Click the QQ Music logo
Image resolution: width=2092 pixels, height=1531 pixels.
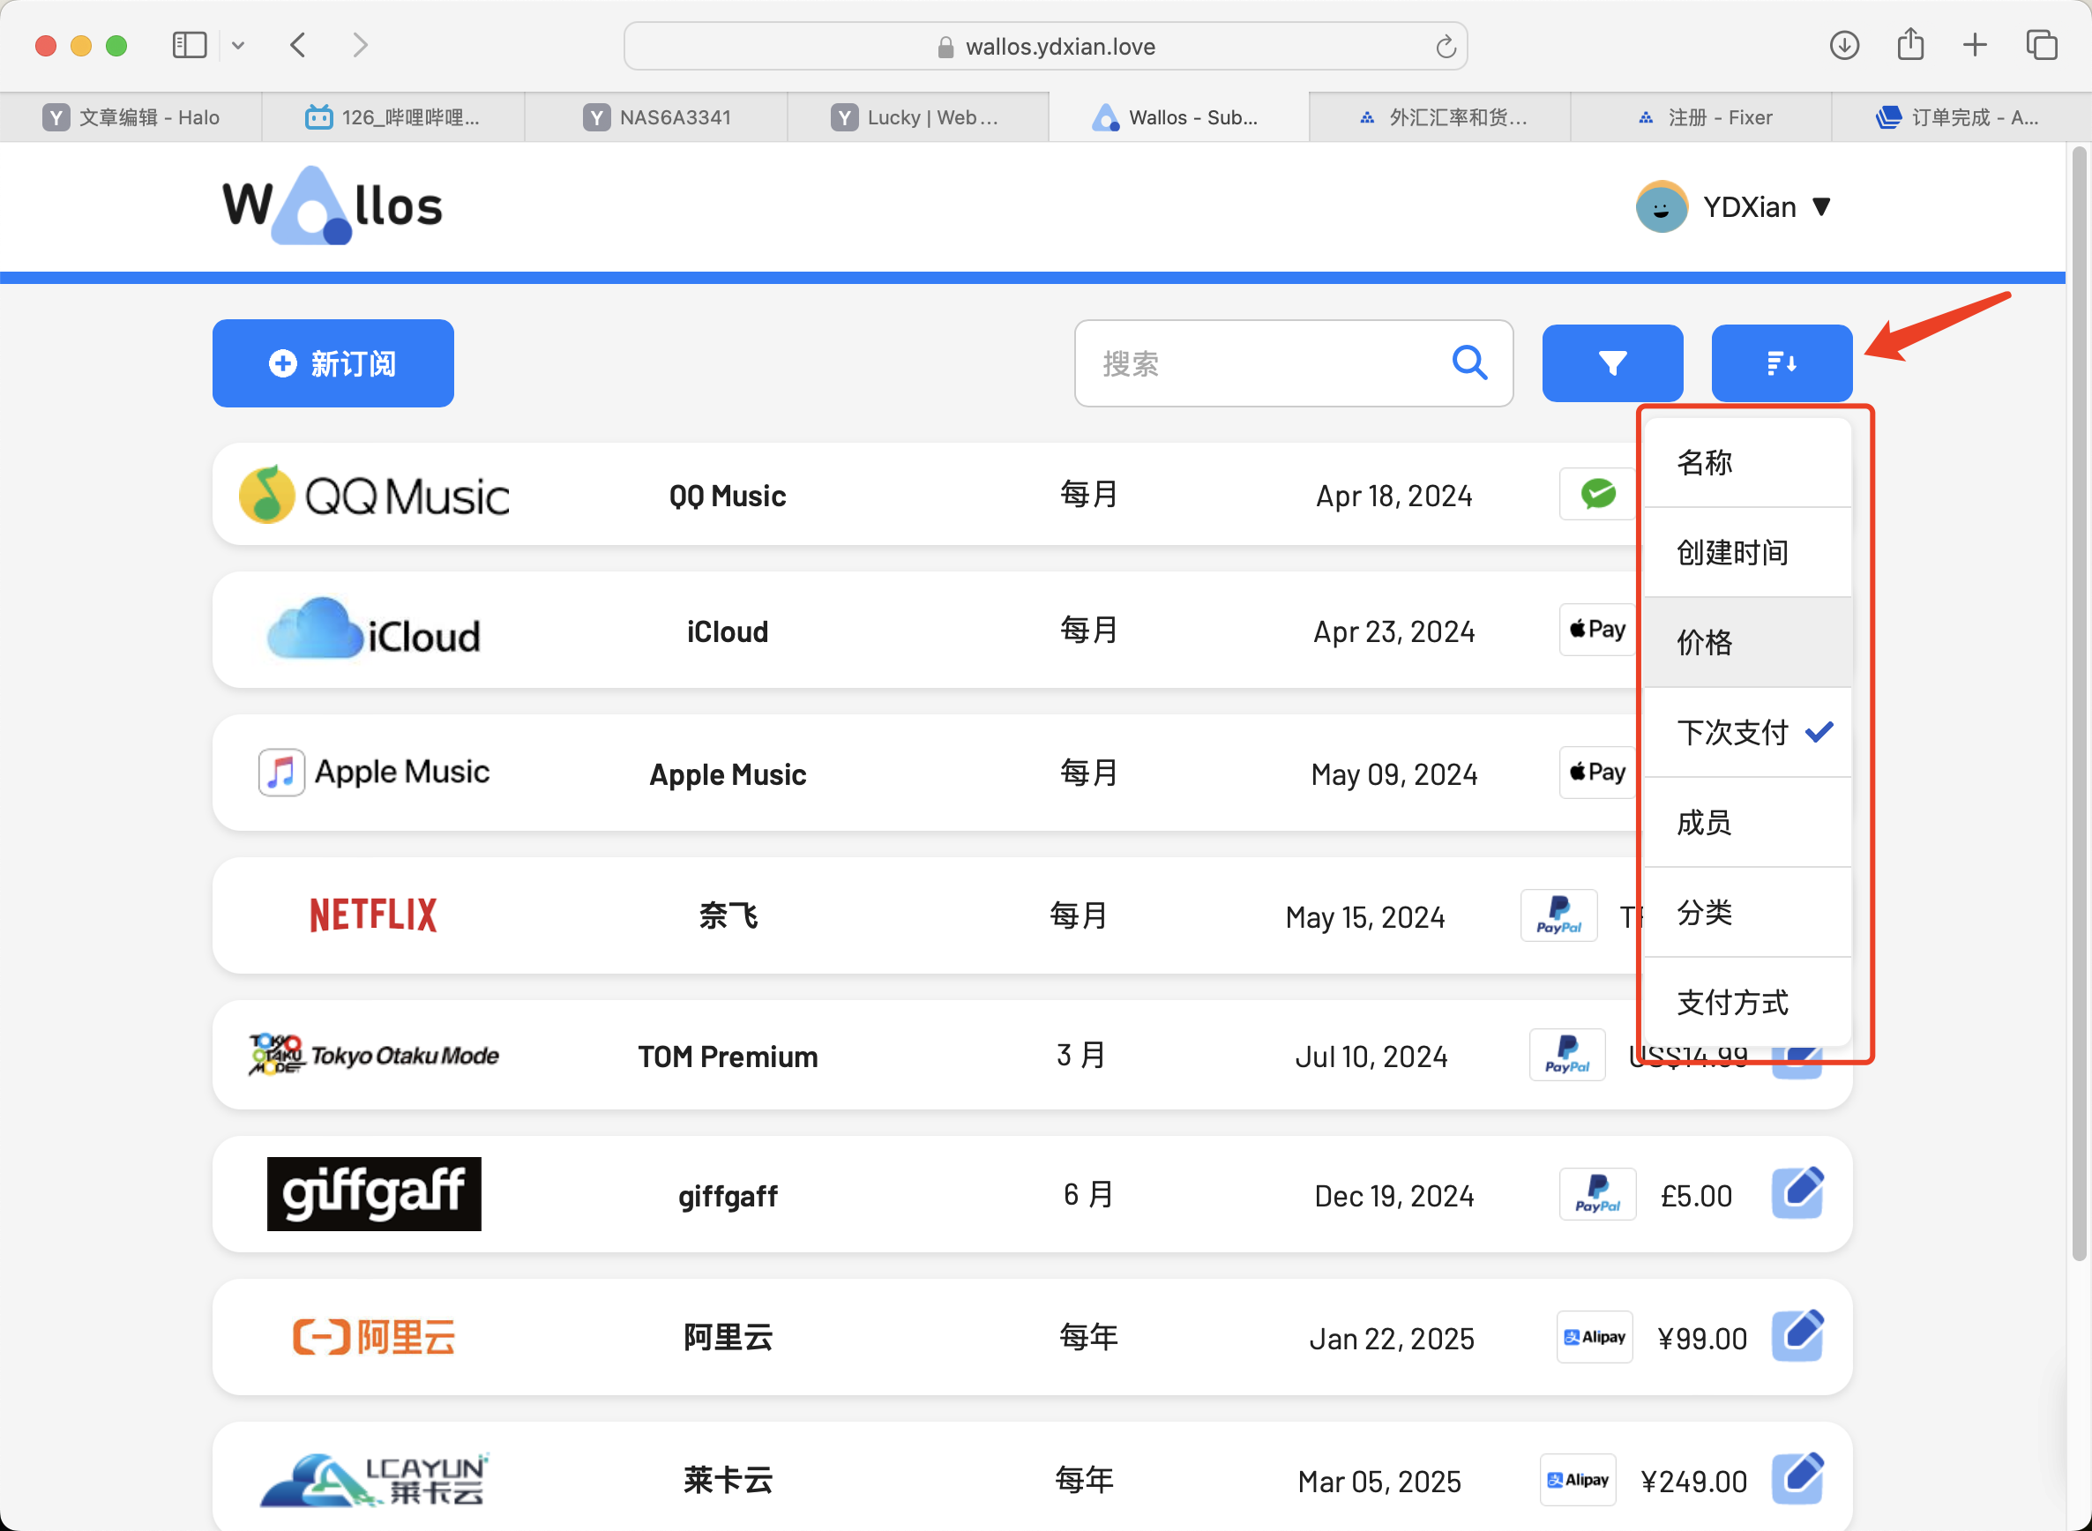[374, 495]
